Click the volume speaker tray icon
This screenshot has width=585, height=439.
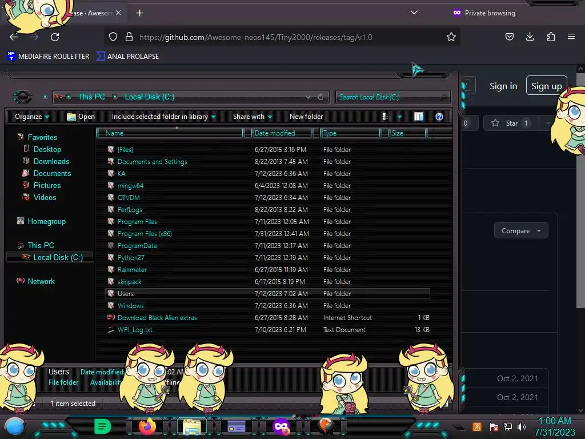[521, 426]
